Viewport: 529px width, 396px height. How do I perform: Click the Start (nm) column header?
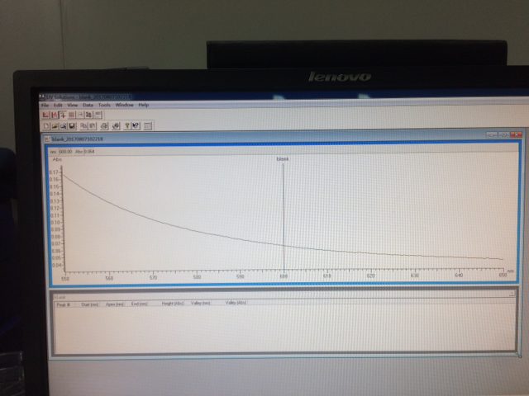click(x=89, y=304)
